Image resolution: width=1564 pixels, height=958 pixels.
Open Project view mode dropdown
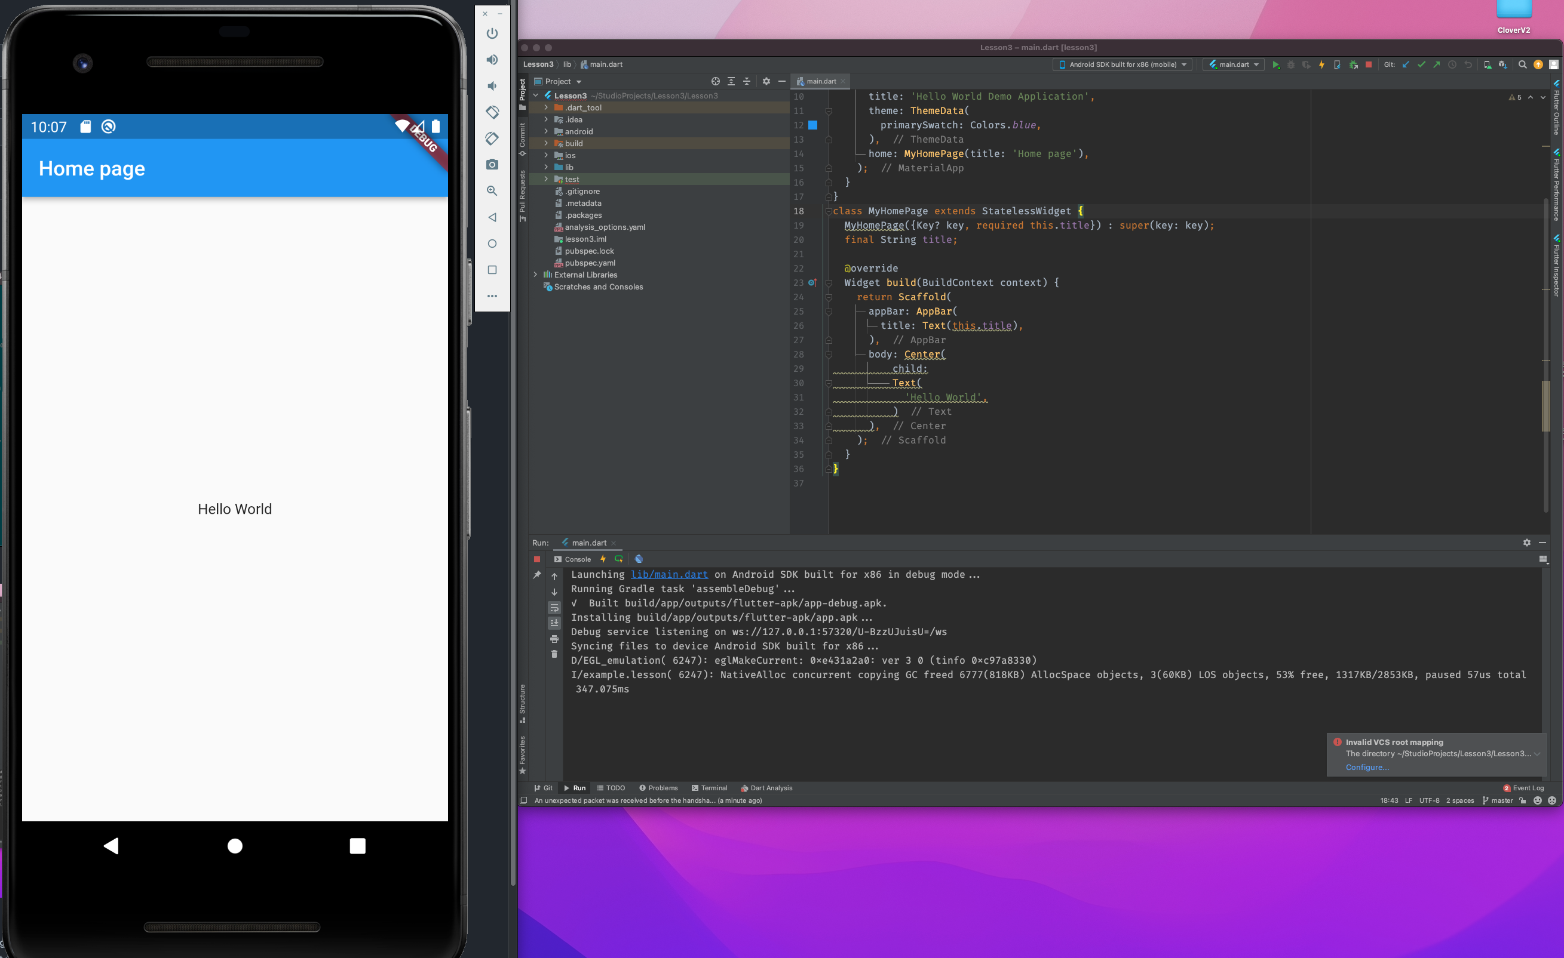coord(559,81)
